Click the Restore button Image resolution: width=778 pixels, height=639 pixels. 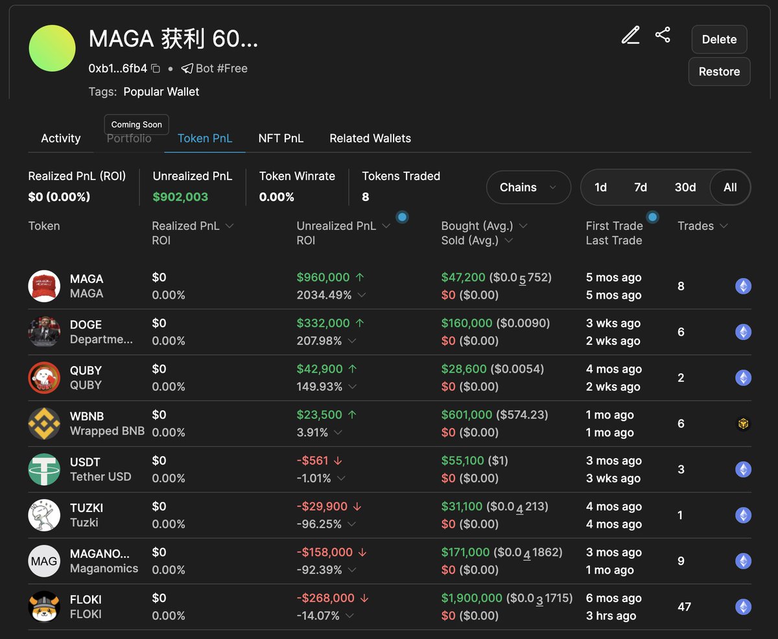pyautogui.click(x=719, y=72)
